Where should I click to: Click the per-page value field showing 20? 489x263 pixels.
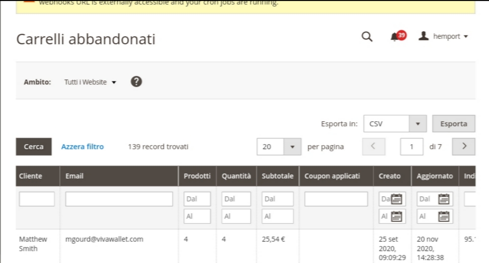click(x=270, y=147)
